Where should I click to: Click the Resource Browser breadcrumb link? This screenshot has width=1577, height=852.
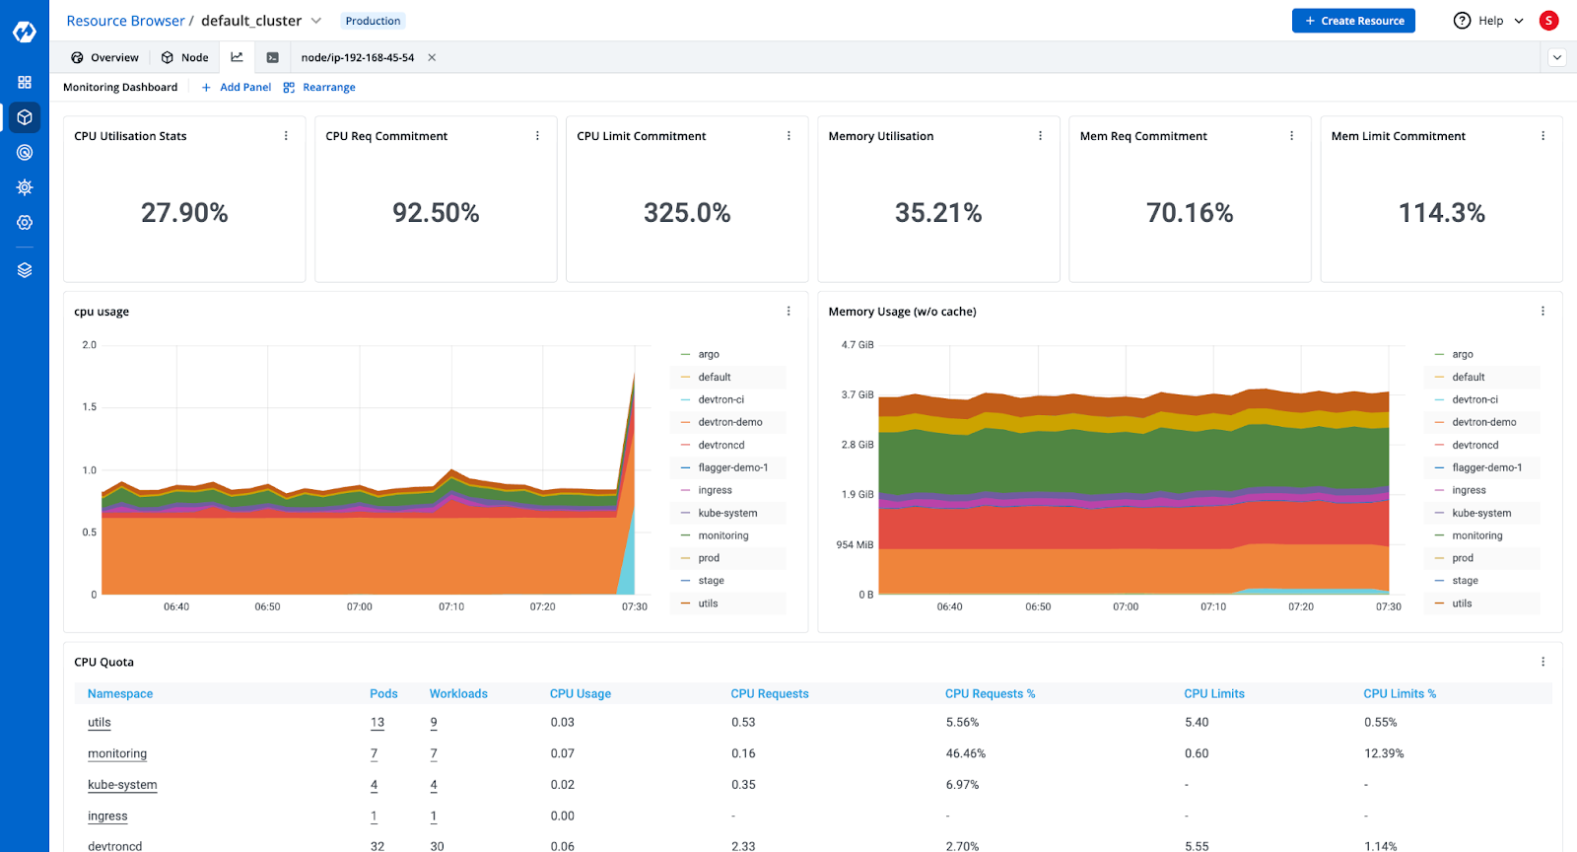(125, 21)
